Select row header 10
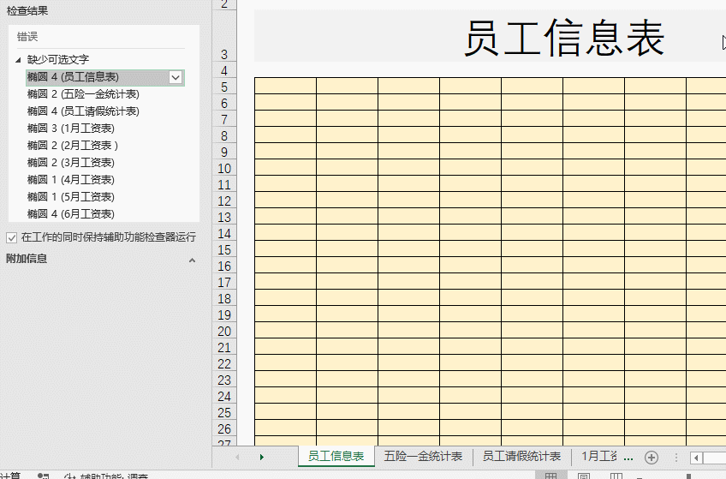Image resolution: width=726 pixels, height=479 pixels. pyautogui.click(x=224, y=168)
